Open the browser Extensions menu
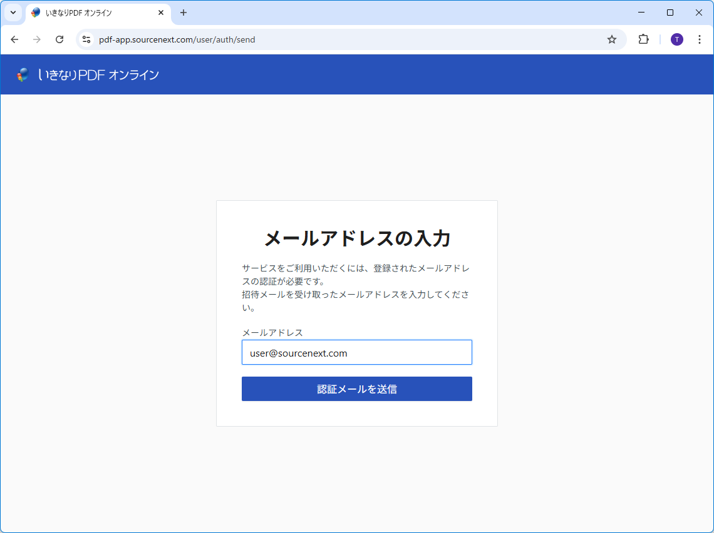This screenshot has height=533, width=714. coord(643,39)
